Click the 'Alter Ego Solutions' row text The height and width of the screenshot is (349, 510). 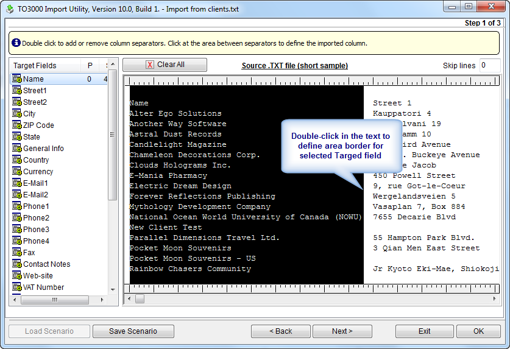point(175,113)
